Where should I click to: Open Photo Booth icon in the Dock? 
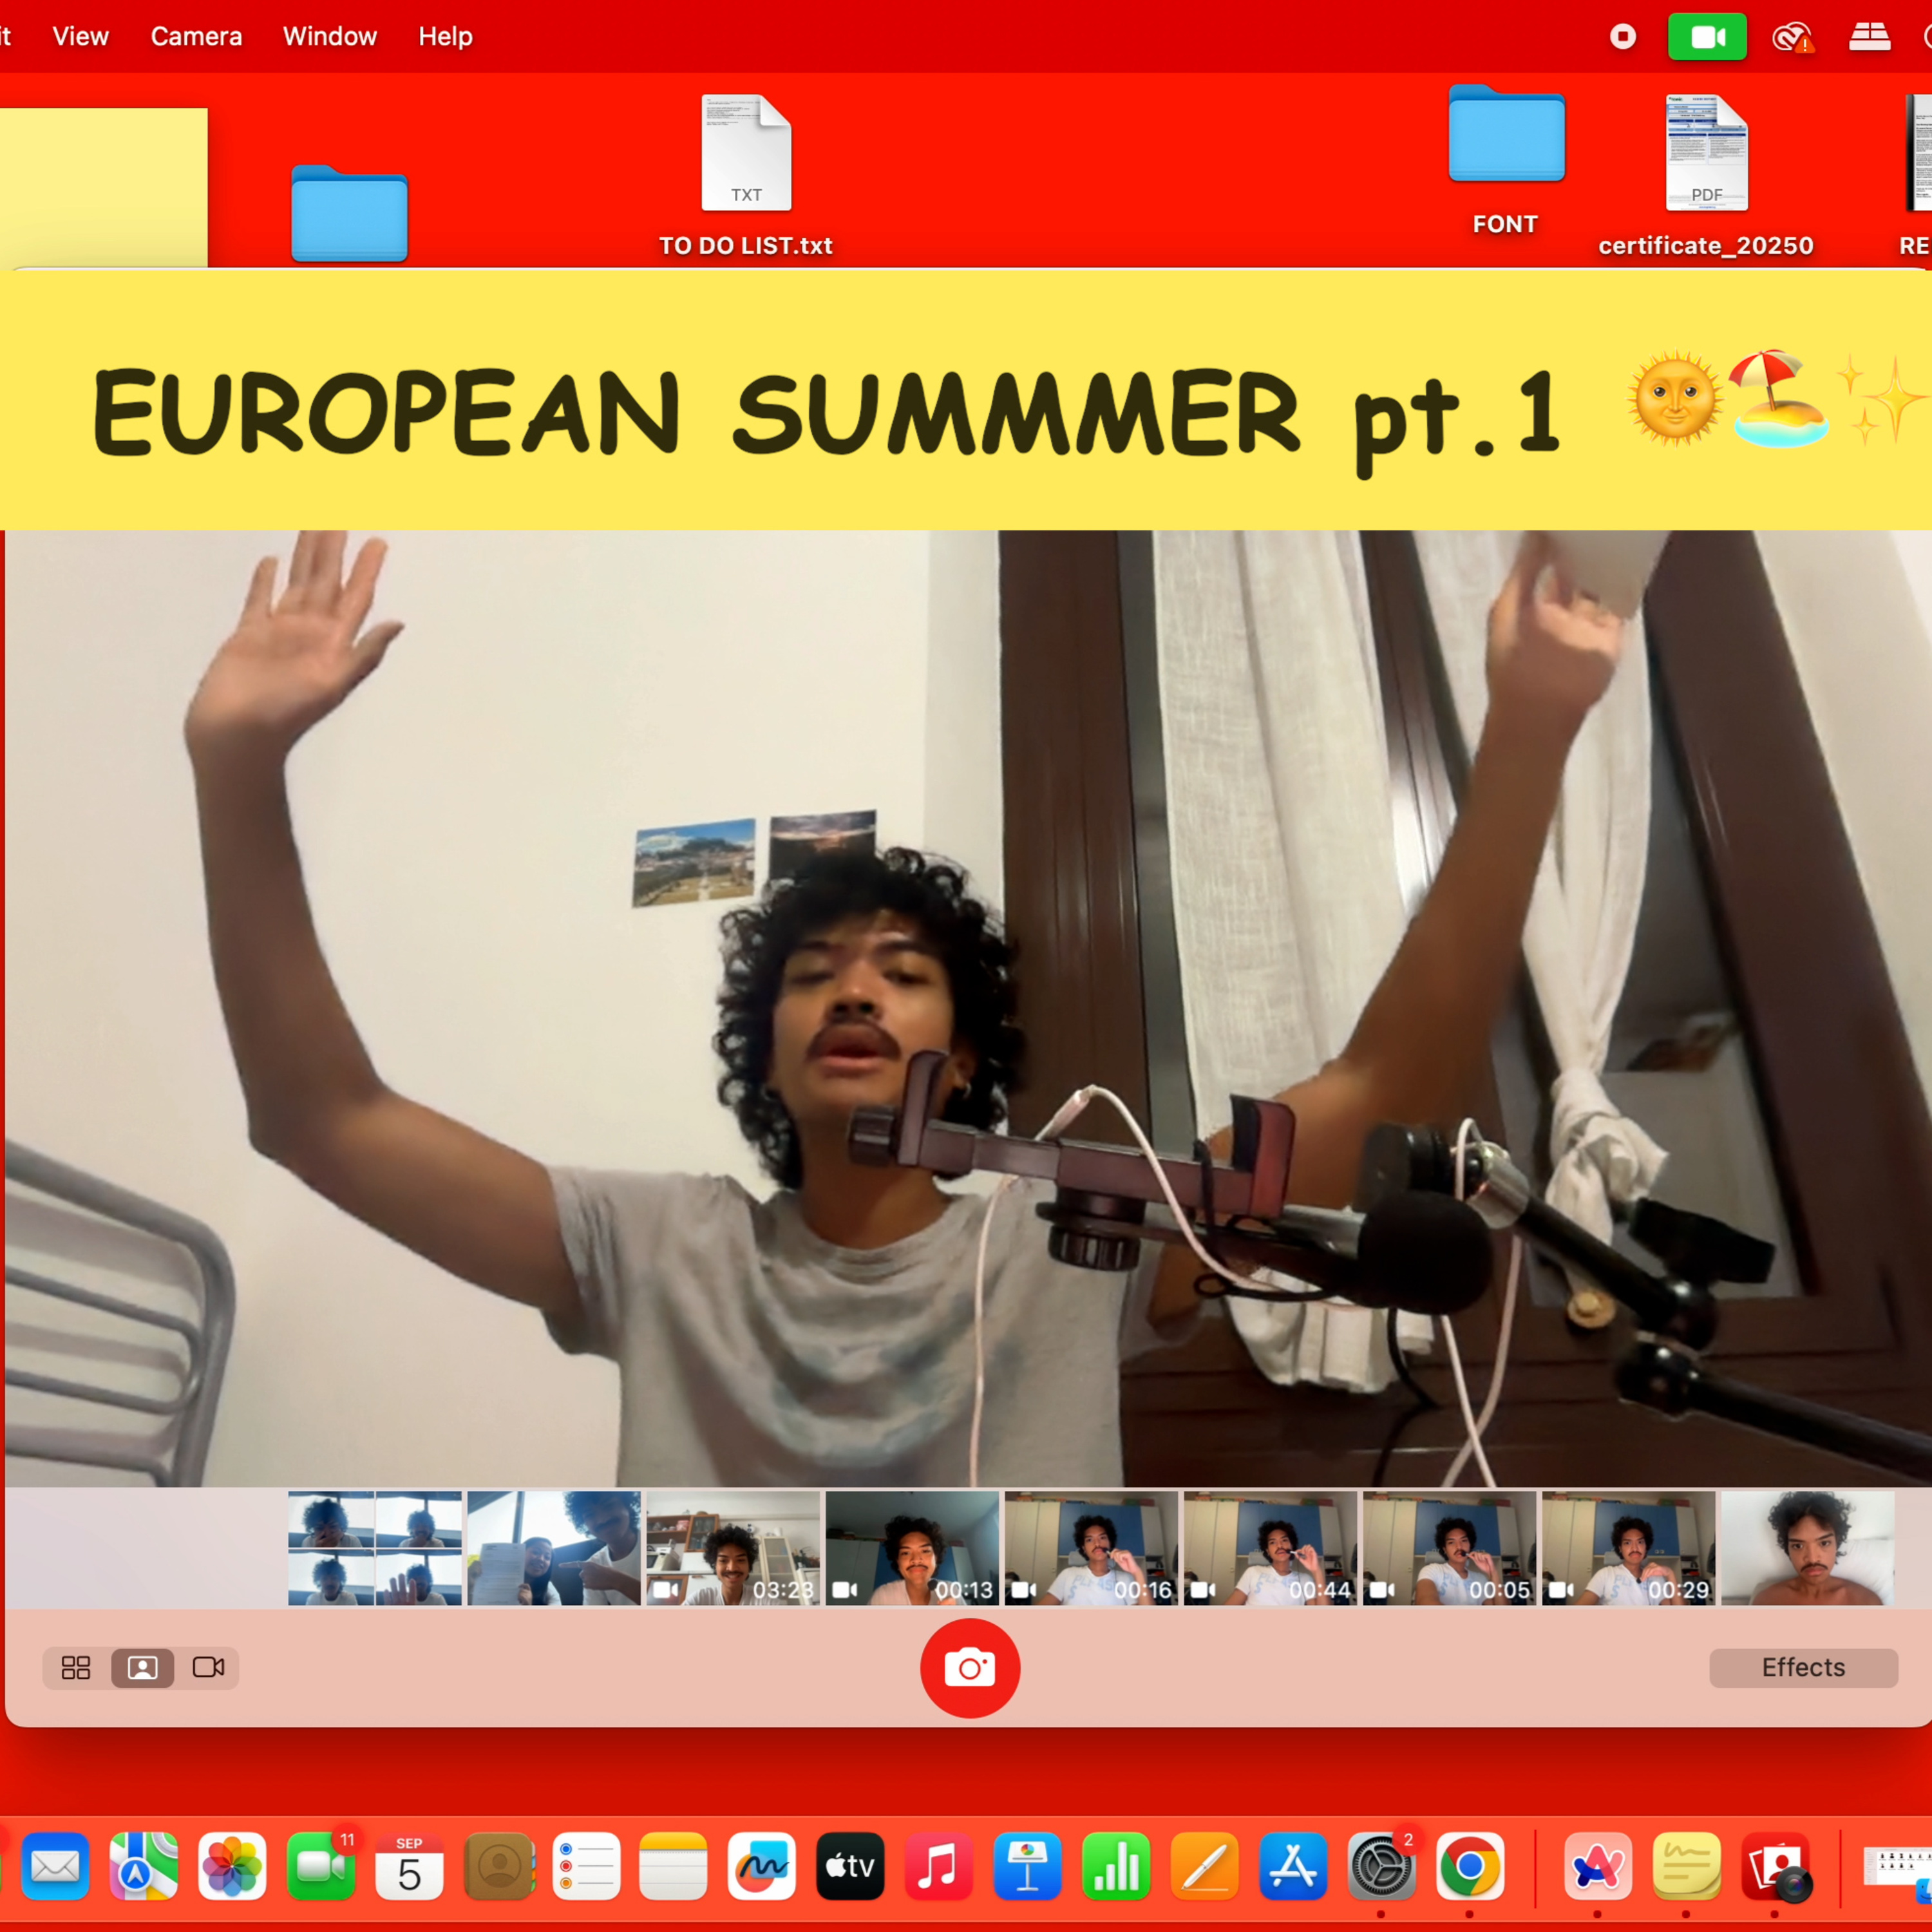coord(1775,1866)
